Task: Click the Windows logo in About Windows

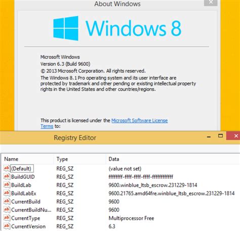Action: pos(66,28)
